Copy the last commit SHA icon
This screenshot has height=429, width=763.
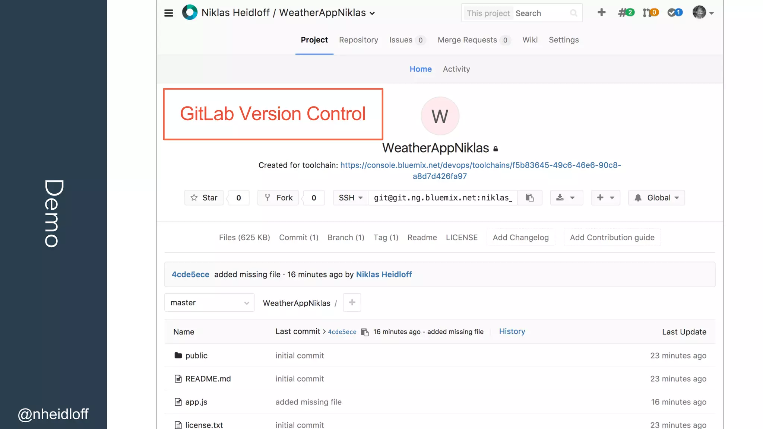coord(365,332)
